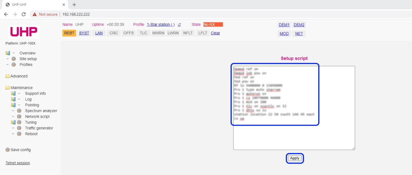Click the Clear link
Viewport: 412px width, 175px height.
coord(215,33)
